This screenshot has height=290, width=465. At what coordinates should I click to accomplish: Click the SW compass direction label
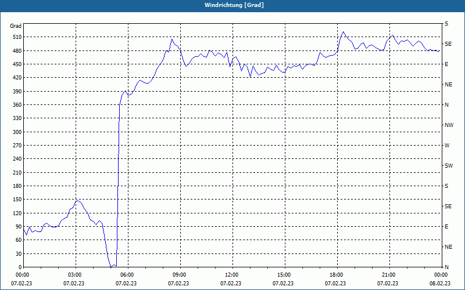[449, 166]
